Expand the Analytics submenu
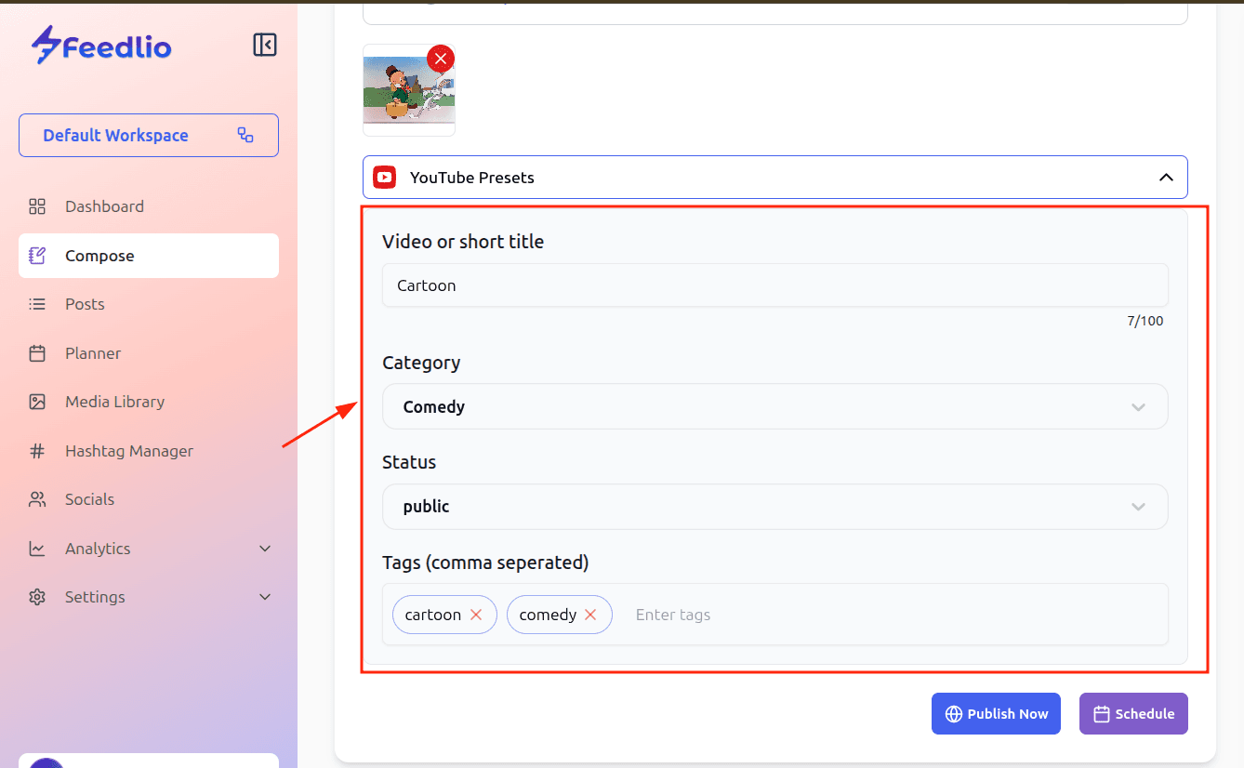Viewport: 1244px width, 768px height. pyautogui.click(x=265, y=549)
